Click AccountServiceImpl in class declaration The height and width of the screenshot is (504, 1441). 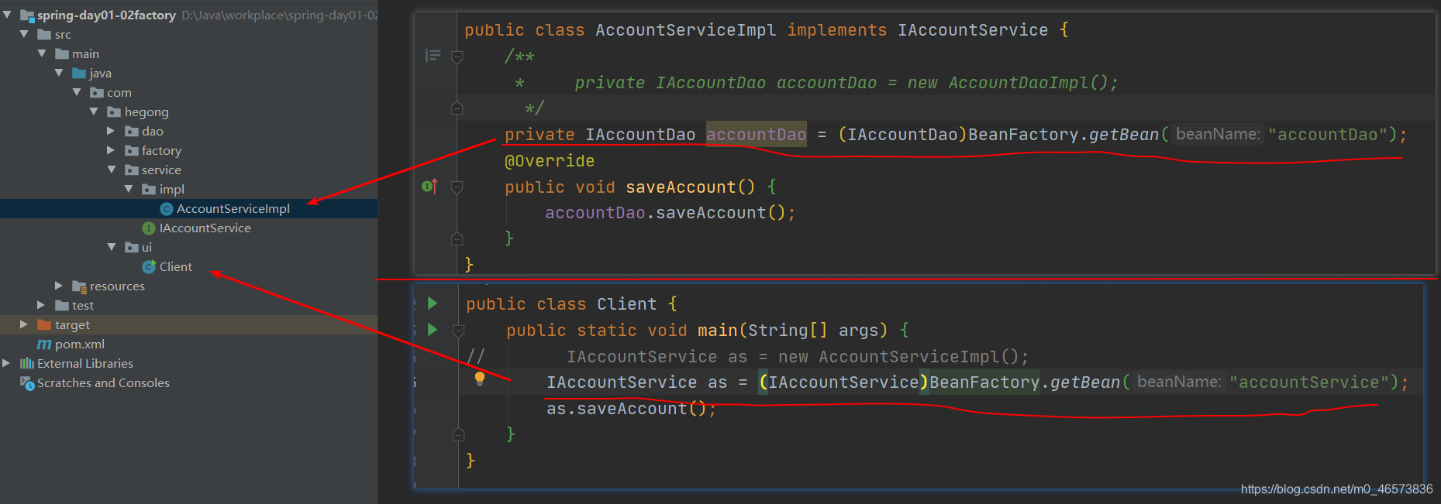(x=685, y=30)
